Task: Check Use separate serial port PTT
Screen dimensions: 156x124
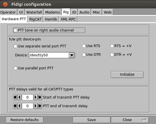Action: 15,46
